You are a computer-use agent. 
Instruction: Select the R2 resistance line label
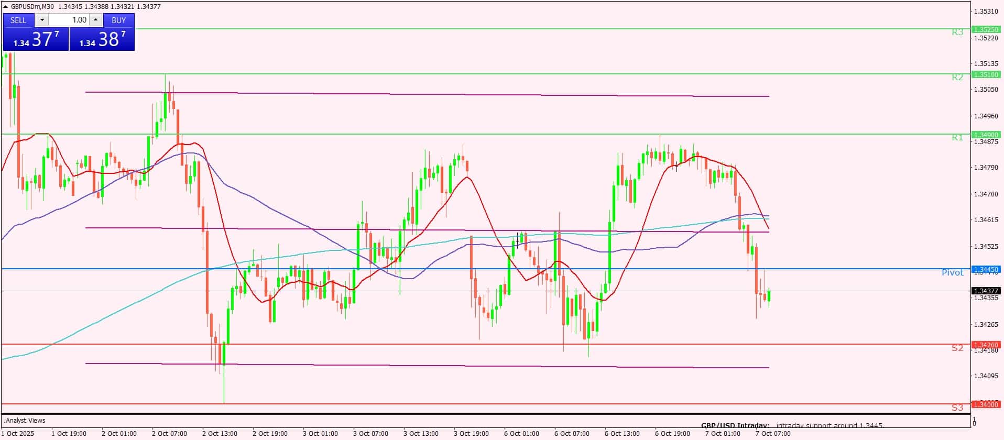957,78
